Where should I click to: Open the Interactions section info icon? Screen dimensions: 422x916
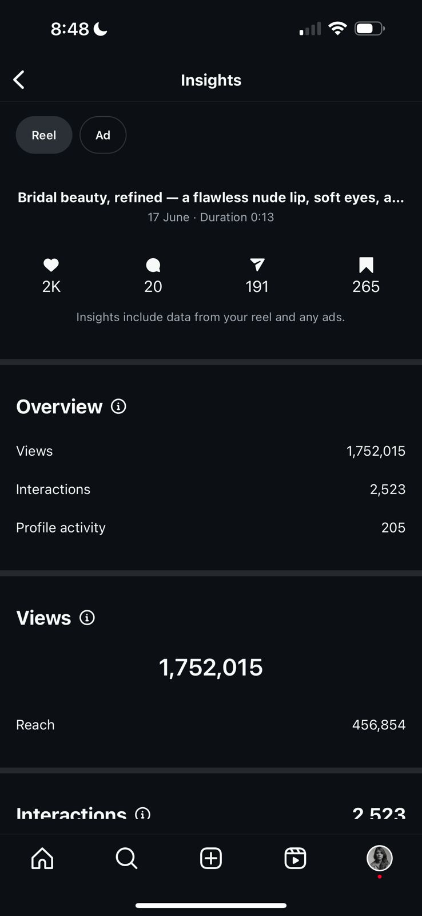click(x=142, y=814)
